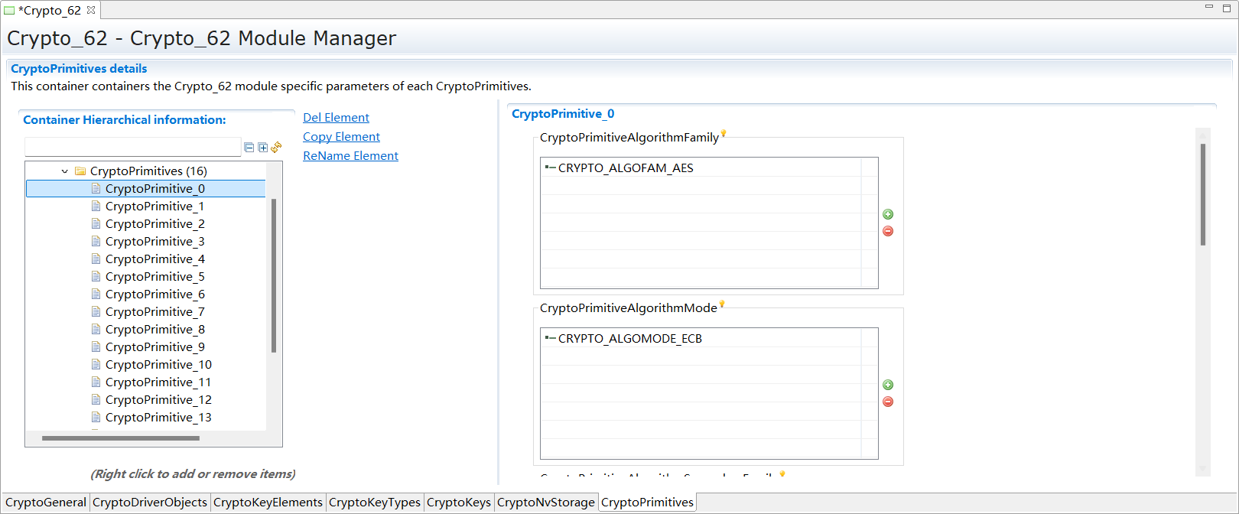Remove entry from CryptoPrimitiveAlgorithmMode list
The width and height of the screenshot is (1239, 514).
(888, 402)
